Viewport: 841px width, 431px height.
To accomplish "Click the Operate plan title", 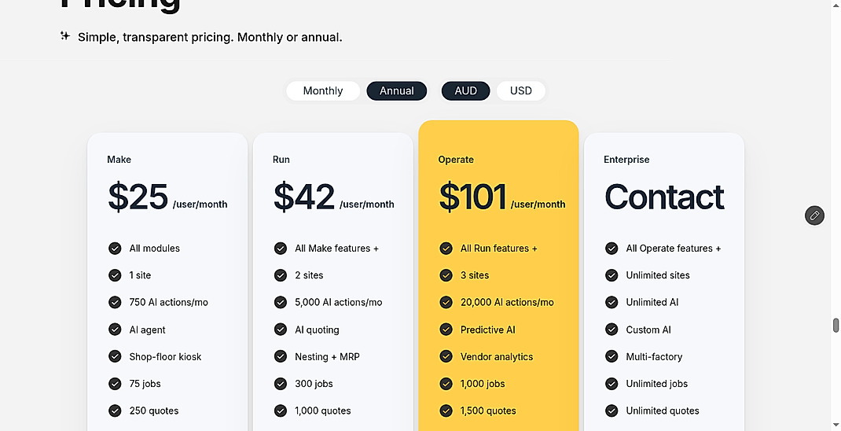I will tap(456, 160).
